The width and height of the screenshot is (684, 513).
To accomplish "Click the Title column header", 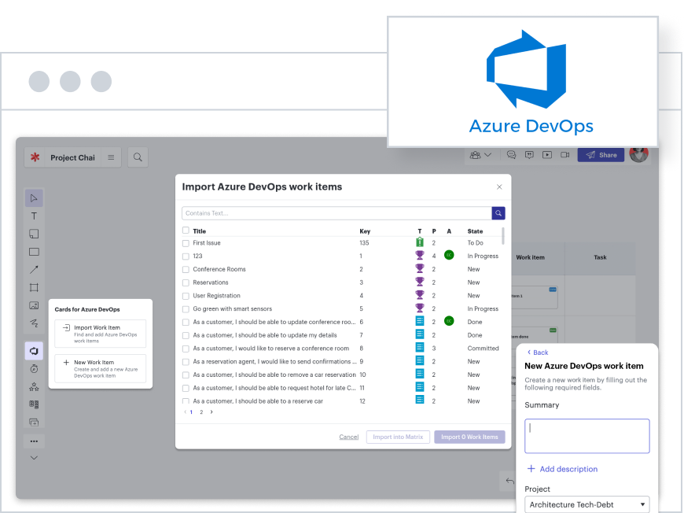I will (200, 231).
